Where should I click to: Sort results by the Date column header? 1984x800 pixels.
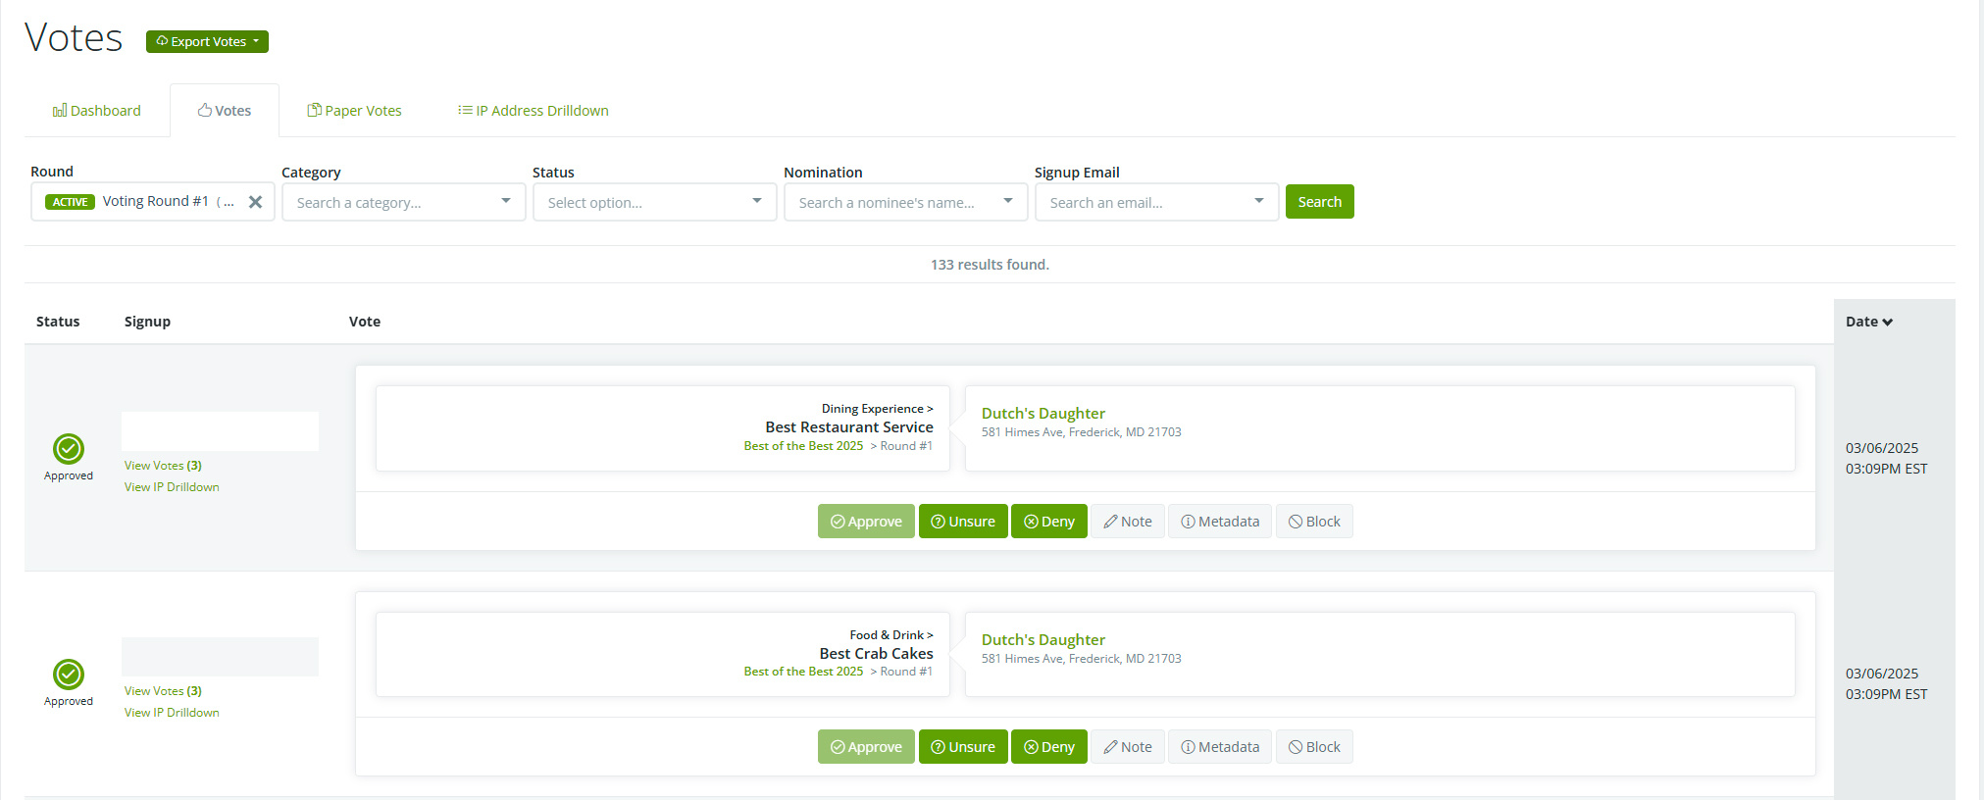pos(1868,322)
